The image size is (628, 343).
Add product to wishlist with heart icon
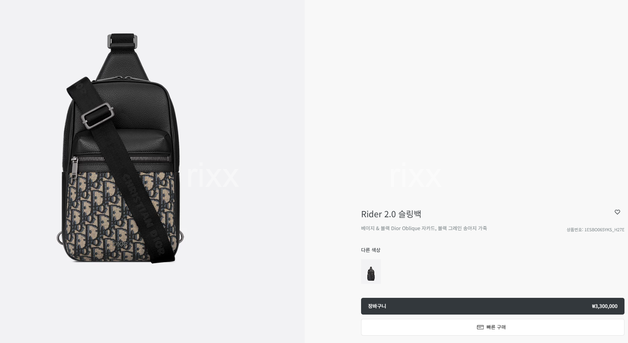pos(617,212)
